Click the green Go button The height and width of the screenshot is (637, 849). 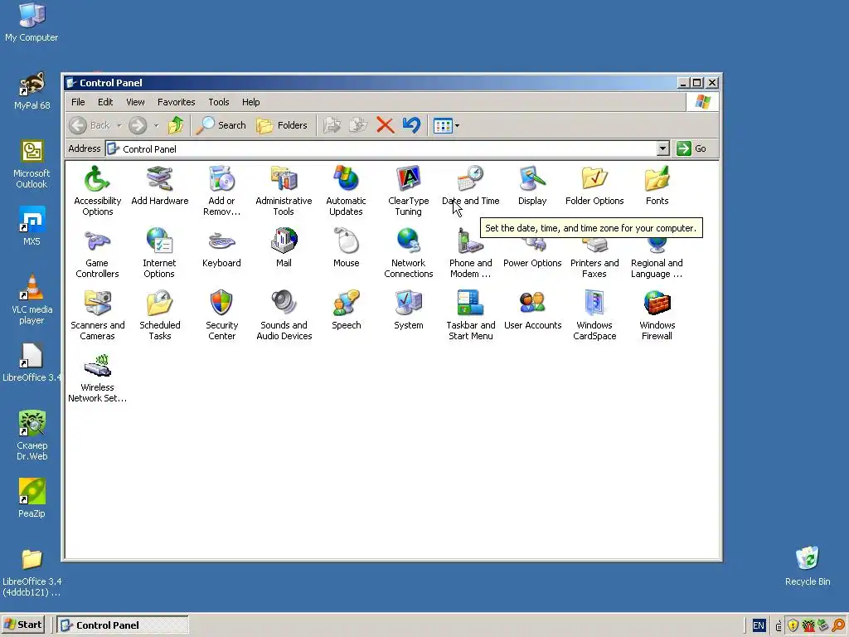pos(692,148)
